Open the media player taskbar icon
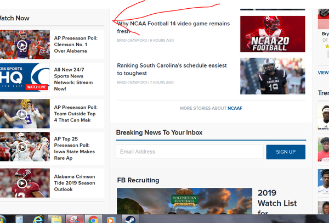Screen dimensions: 329x223 (x=111, y=220)
